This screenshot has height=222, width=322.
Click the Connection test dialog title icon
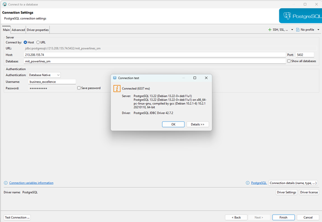point(115,78)
